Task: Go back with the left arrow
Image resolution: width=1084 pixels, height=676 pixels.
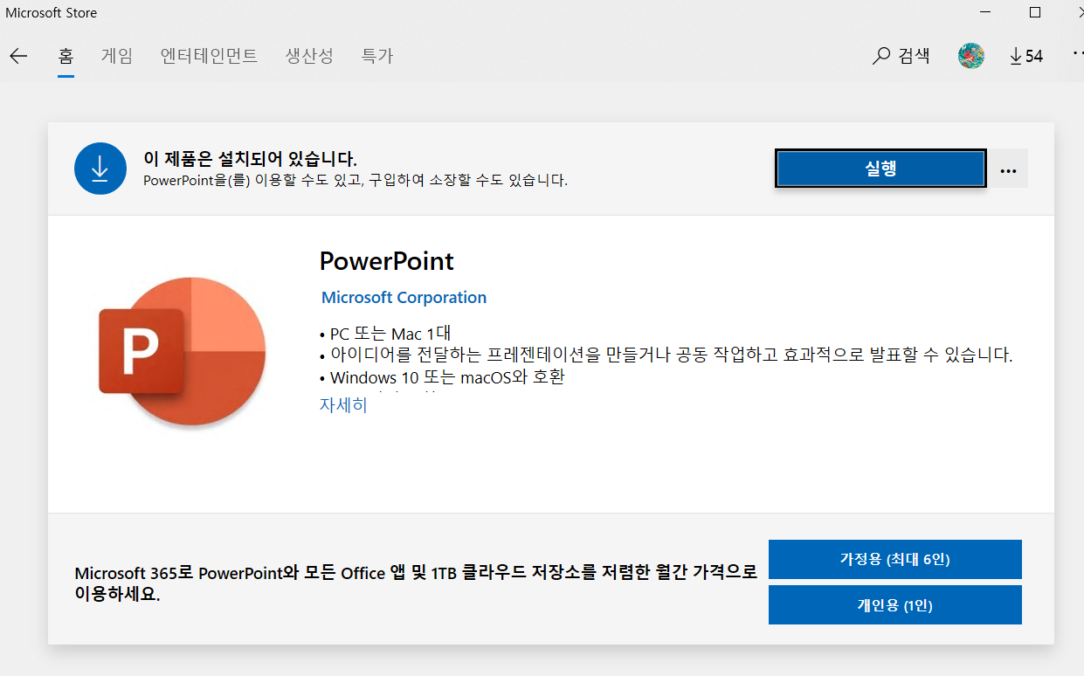Action: click(18, 57)
